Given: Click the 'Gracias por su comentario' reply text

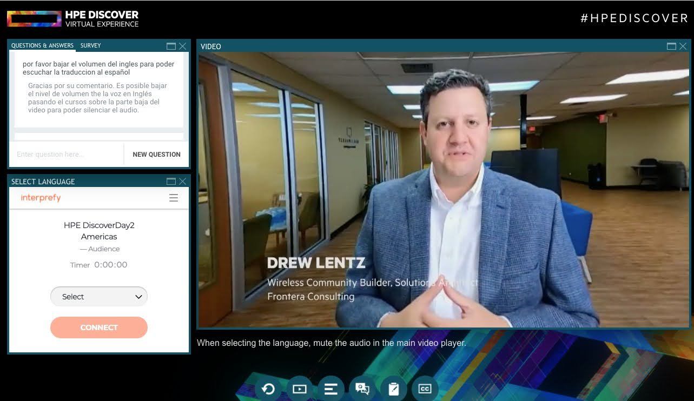Looking at the screenshot, I should click(97, 98).
